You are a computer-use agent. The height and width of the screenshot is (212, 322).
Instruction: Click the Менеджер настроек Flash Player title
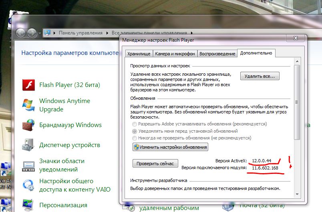pos(158,40)
